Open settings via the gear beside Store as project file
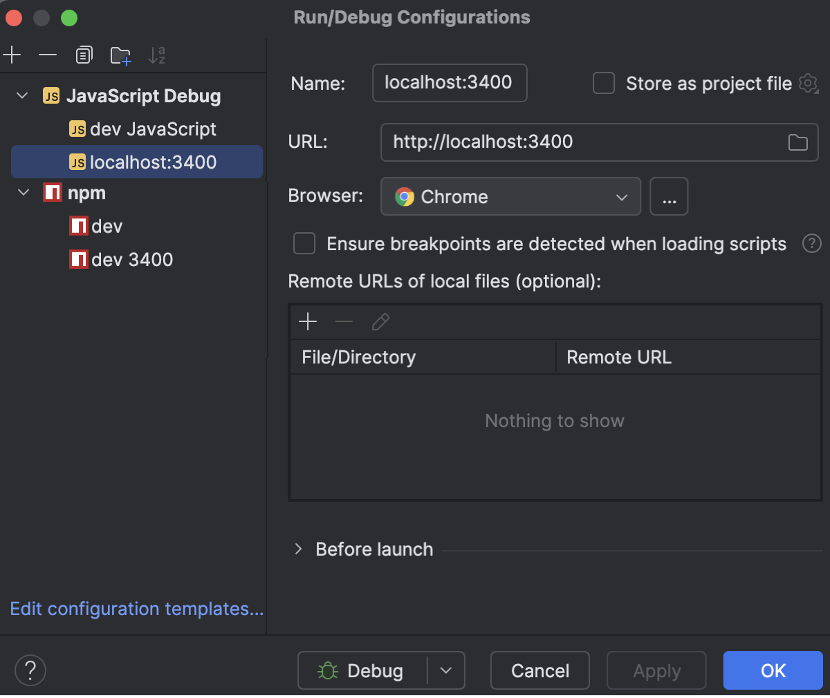Image resolution: width=830 pixels, height=698 pixels. [808, 84]
